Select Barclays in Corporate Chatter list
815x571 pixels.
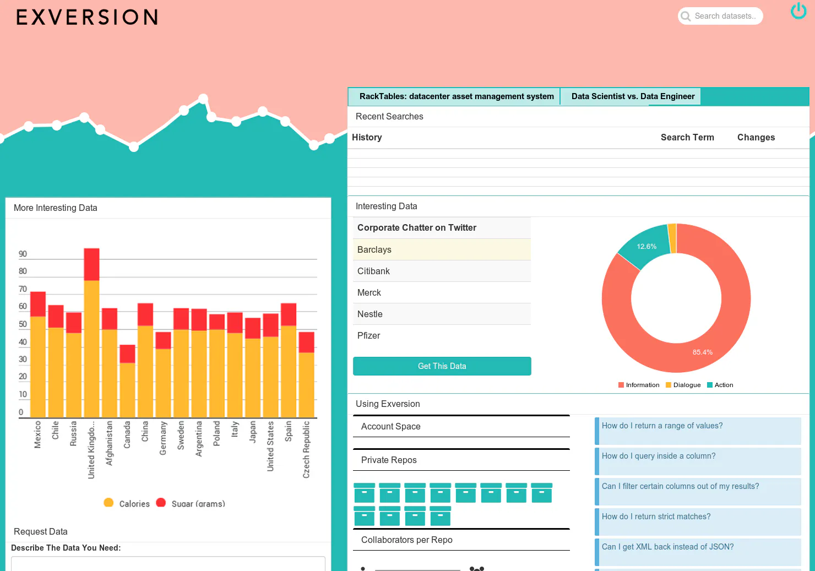click(442, 249)
